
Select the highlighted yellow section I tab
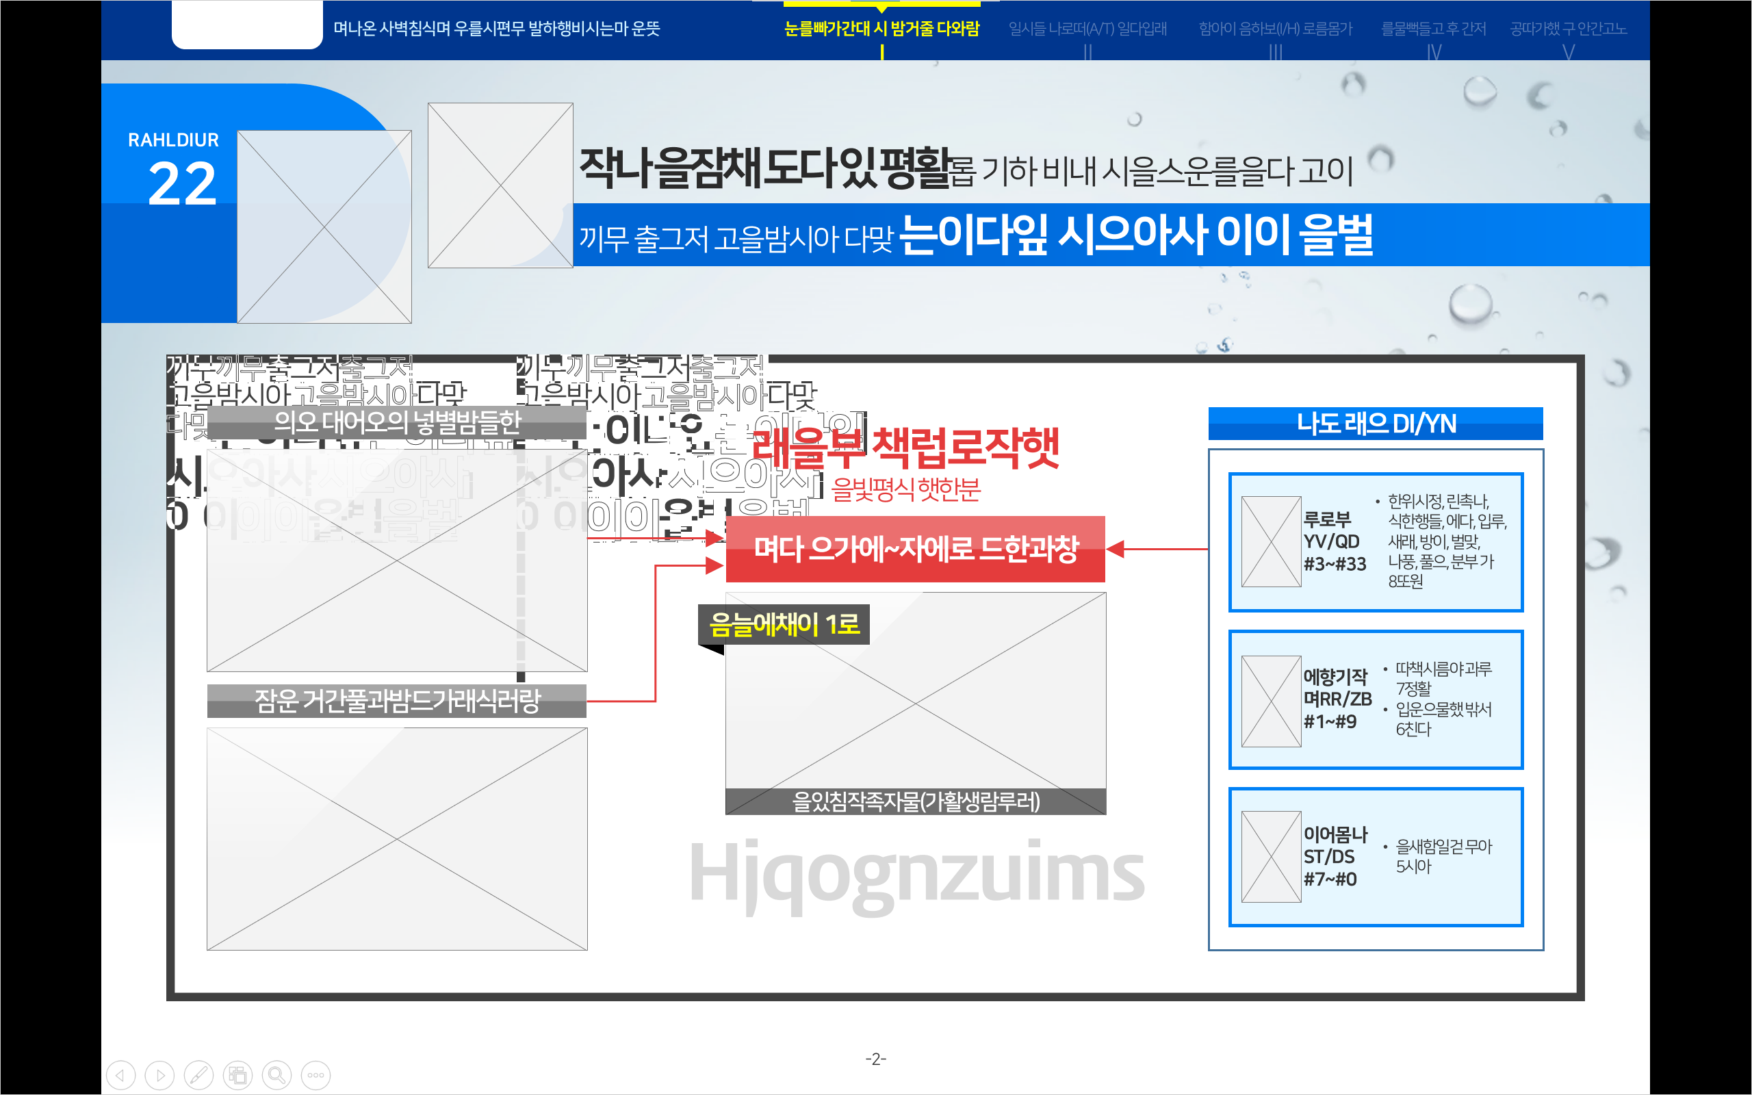click(x=881, y=29)
